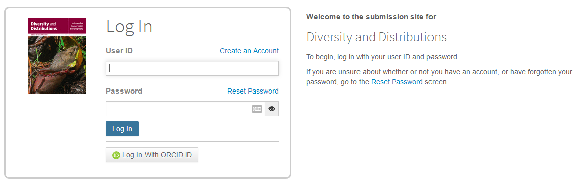
Task: Focus the Password text field
Action: [x=185, y=109]
